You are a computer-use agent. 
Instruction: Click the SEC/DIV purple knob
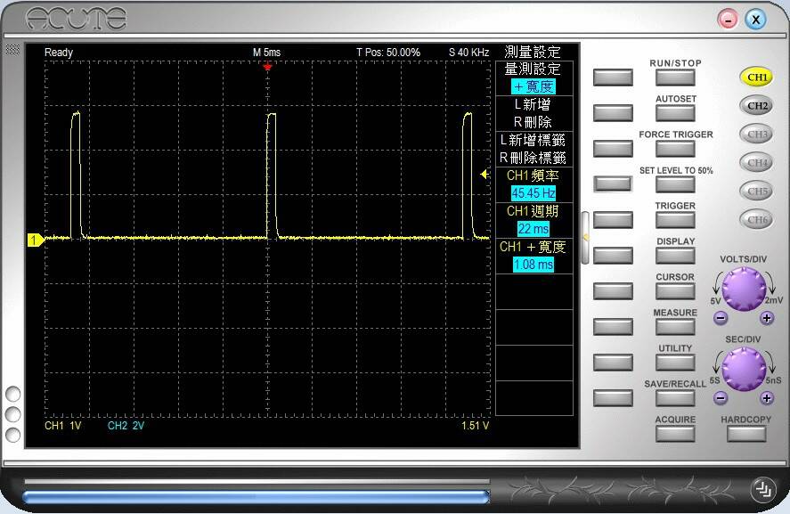[745, 369]
